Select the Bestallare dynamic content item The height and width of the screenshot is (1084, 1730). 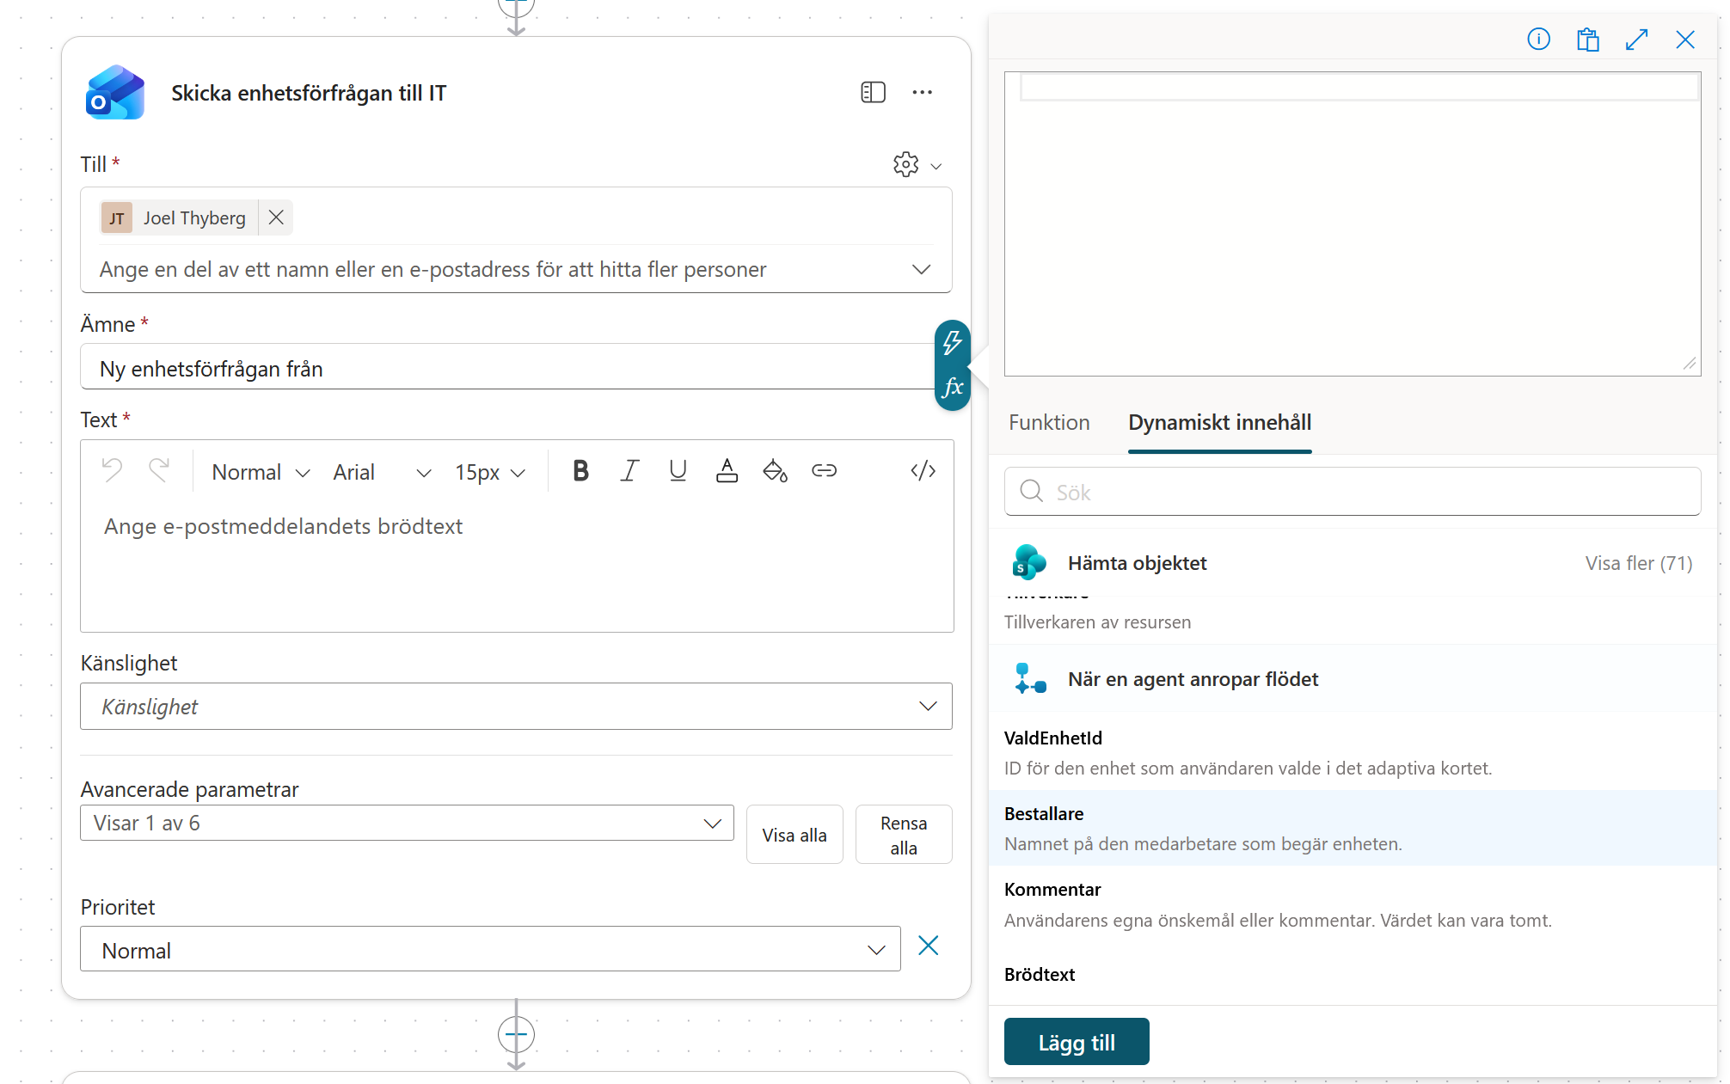click(1353, 828)
